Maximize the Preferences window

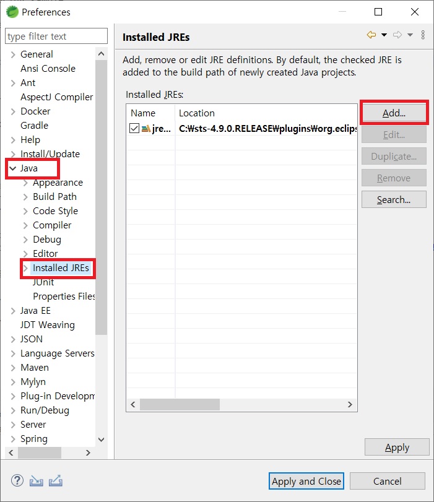(378, 12)
